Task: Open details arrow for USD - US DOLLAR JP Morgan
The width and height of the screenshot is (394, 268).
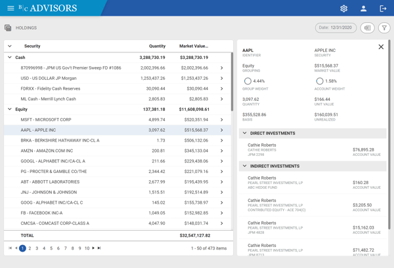Action: coord(222,78)
